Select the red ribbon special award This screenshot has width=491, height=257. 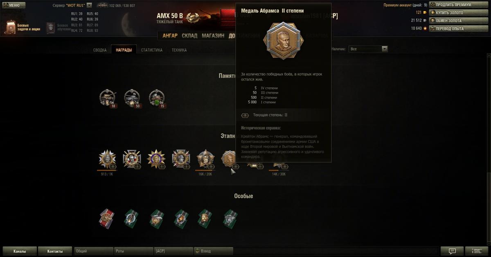(107, 219)
